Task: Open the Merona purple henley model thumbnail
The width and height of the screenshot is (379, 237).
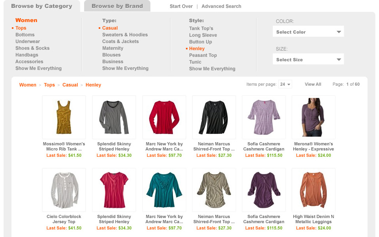Action: [x=313, y=117]
